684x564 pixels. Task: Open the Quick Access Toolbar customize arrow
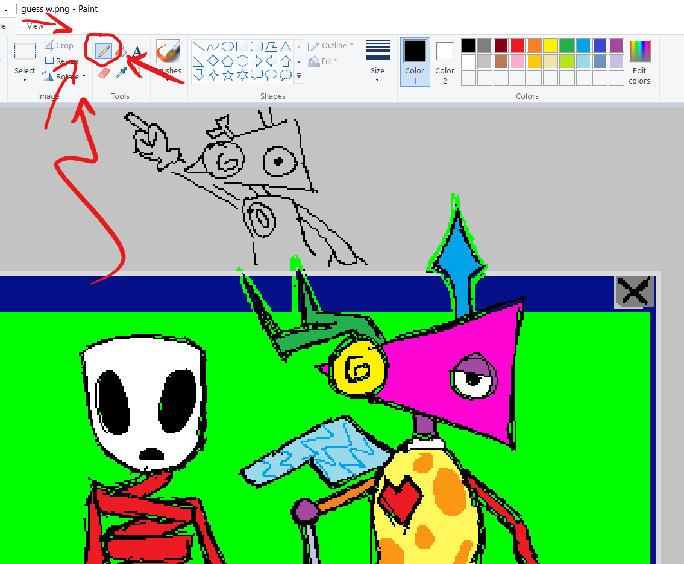[6, 9]
